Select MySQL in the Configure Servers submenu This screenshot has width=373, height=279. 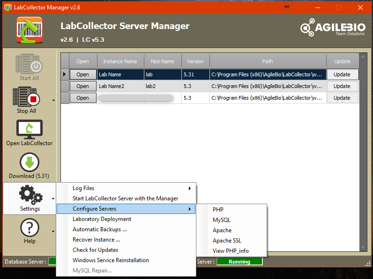pos(231,220)
